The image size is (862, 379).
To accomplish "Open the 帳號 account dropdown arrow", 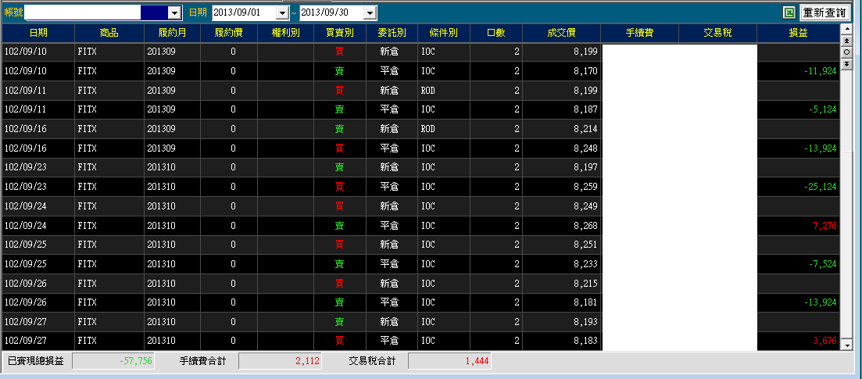I will tap(174, 13).
